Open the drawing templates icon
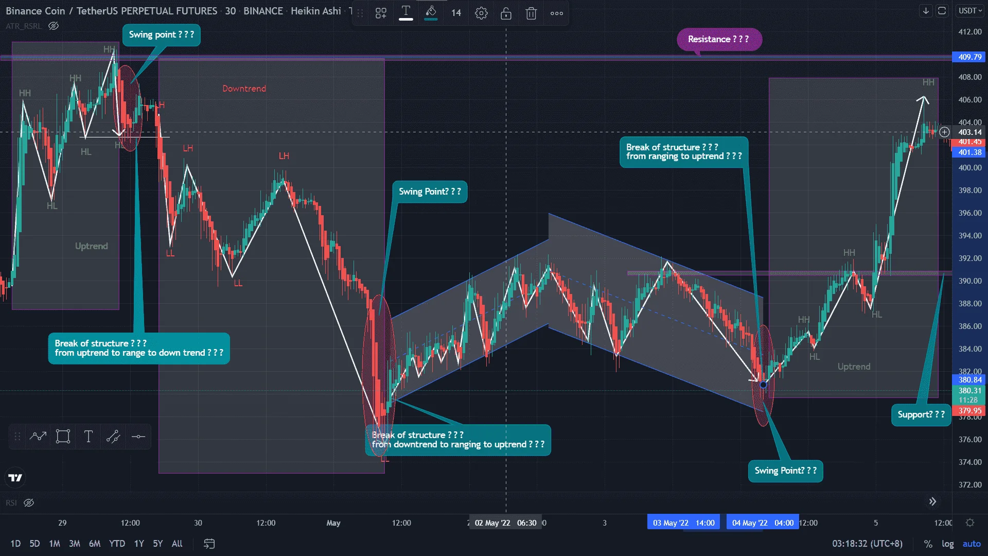This screenshot has height=556, width=988. coord(381,13)
